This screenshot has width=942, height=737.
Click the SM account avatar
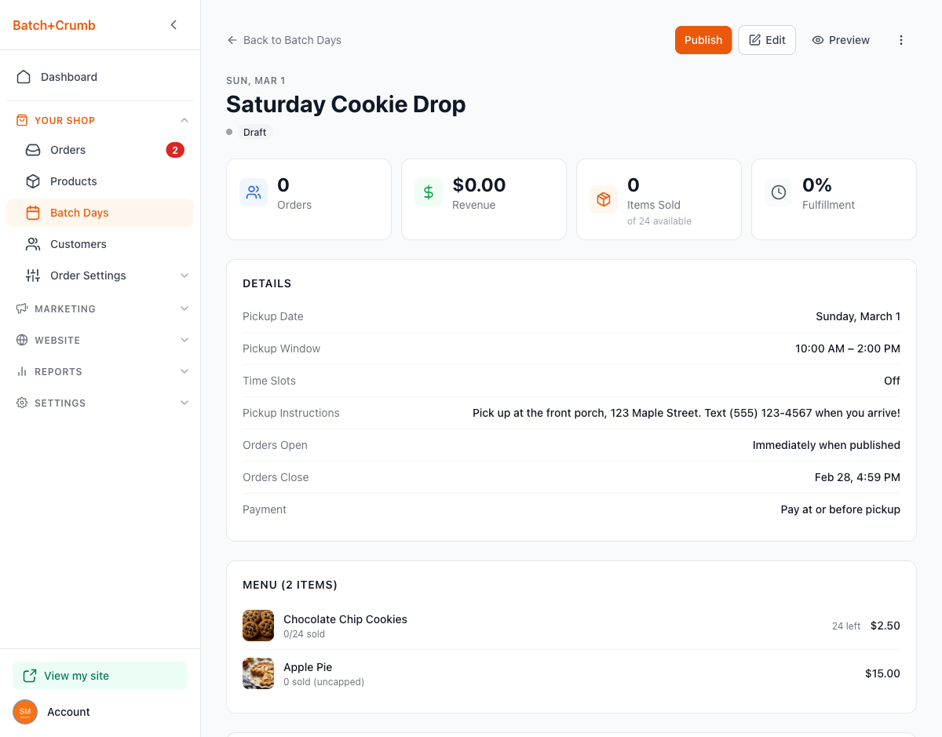[x=25, y=712]
